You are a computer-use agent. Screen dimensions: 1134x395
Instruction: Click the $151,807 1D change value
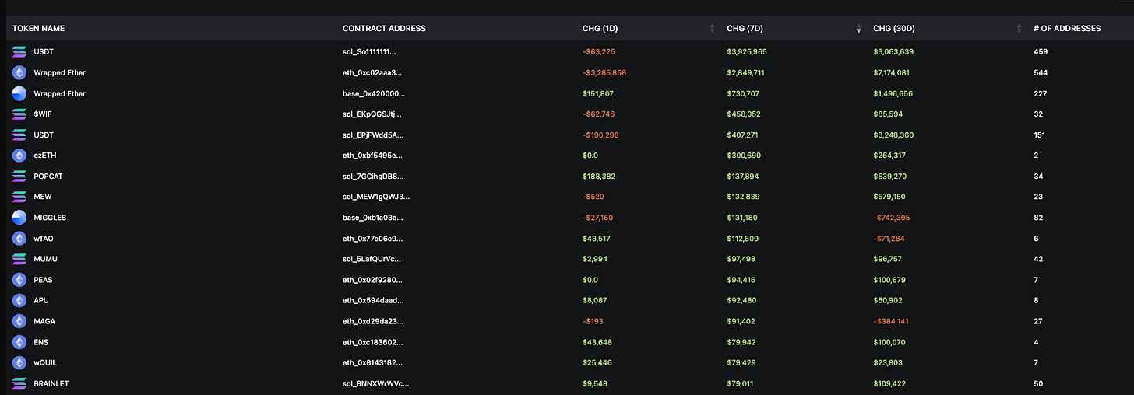[x=598, y=93]
